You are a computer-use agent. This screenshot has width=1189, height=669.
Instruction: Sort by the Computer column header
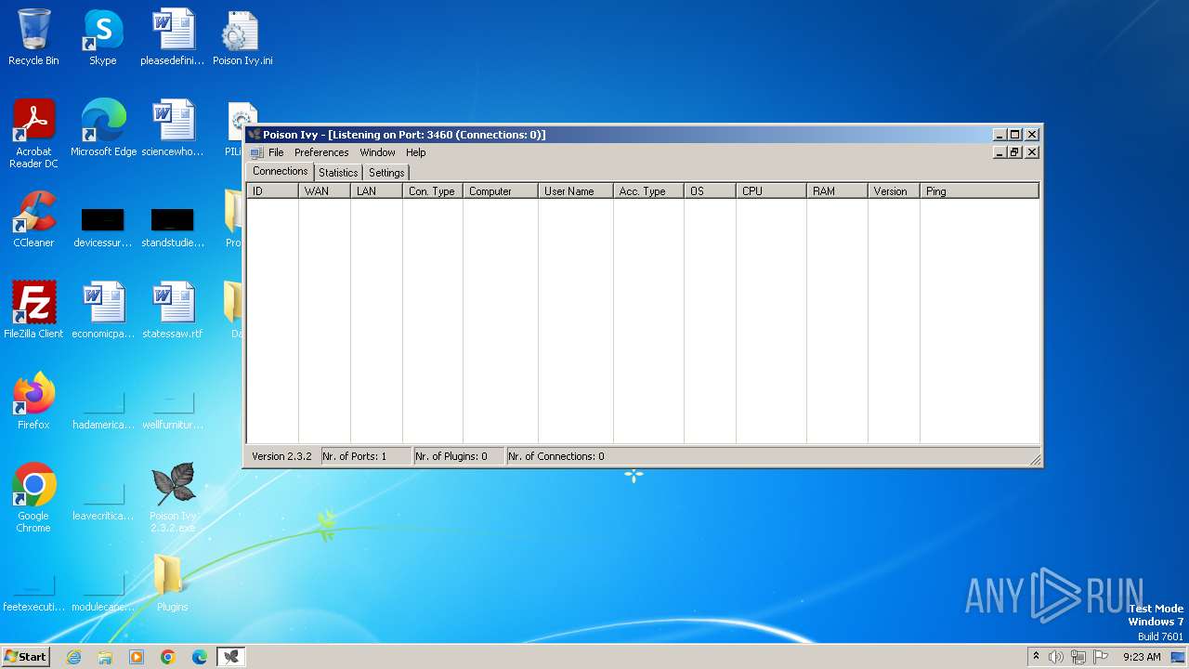point(501,191)
